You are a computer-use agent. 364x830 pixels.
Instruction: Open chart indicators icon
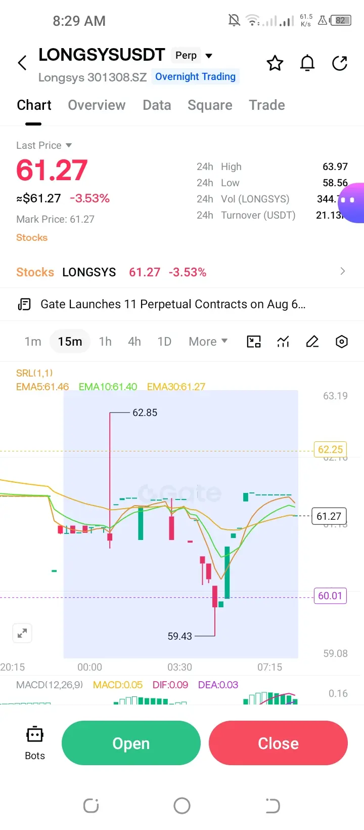tap(283, 342)
